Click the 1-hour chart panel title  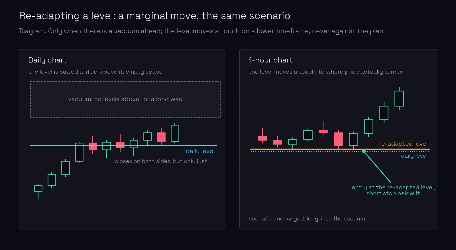tap(270, 60)
